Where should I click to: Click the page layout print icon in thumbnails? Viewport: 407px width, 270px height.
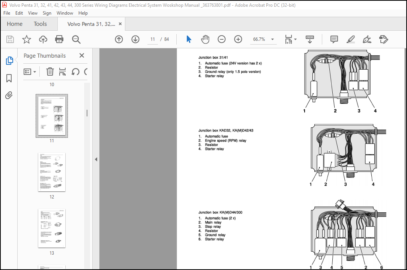62,72
